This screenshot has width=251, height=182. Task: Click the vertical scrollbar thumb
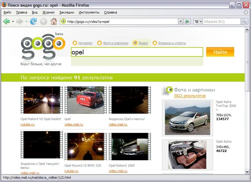pos(247,62)
